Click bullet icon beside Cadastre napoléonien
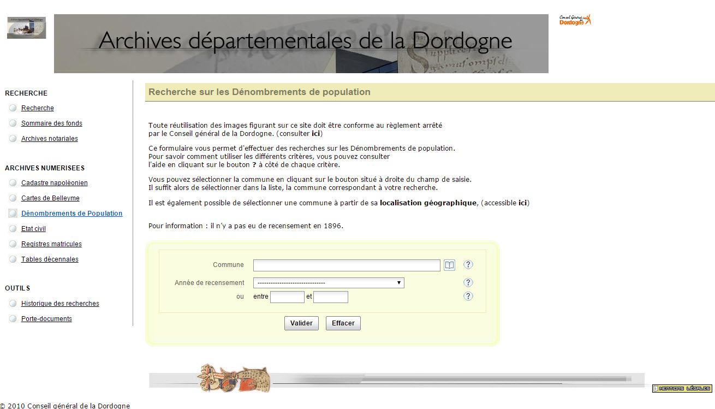 pyautogui.click(x=13, y=183)
